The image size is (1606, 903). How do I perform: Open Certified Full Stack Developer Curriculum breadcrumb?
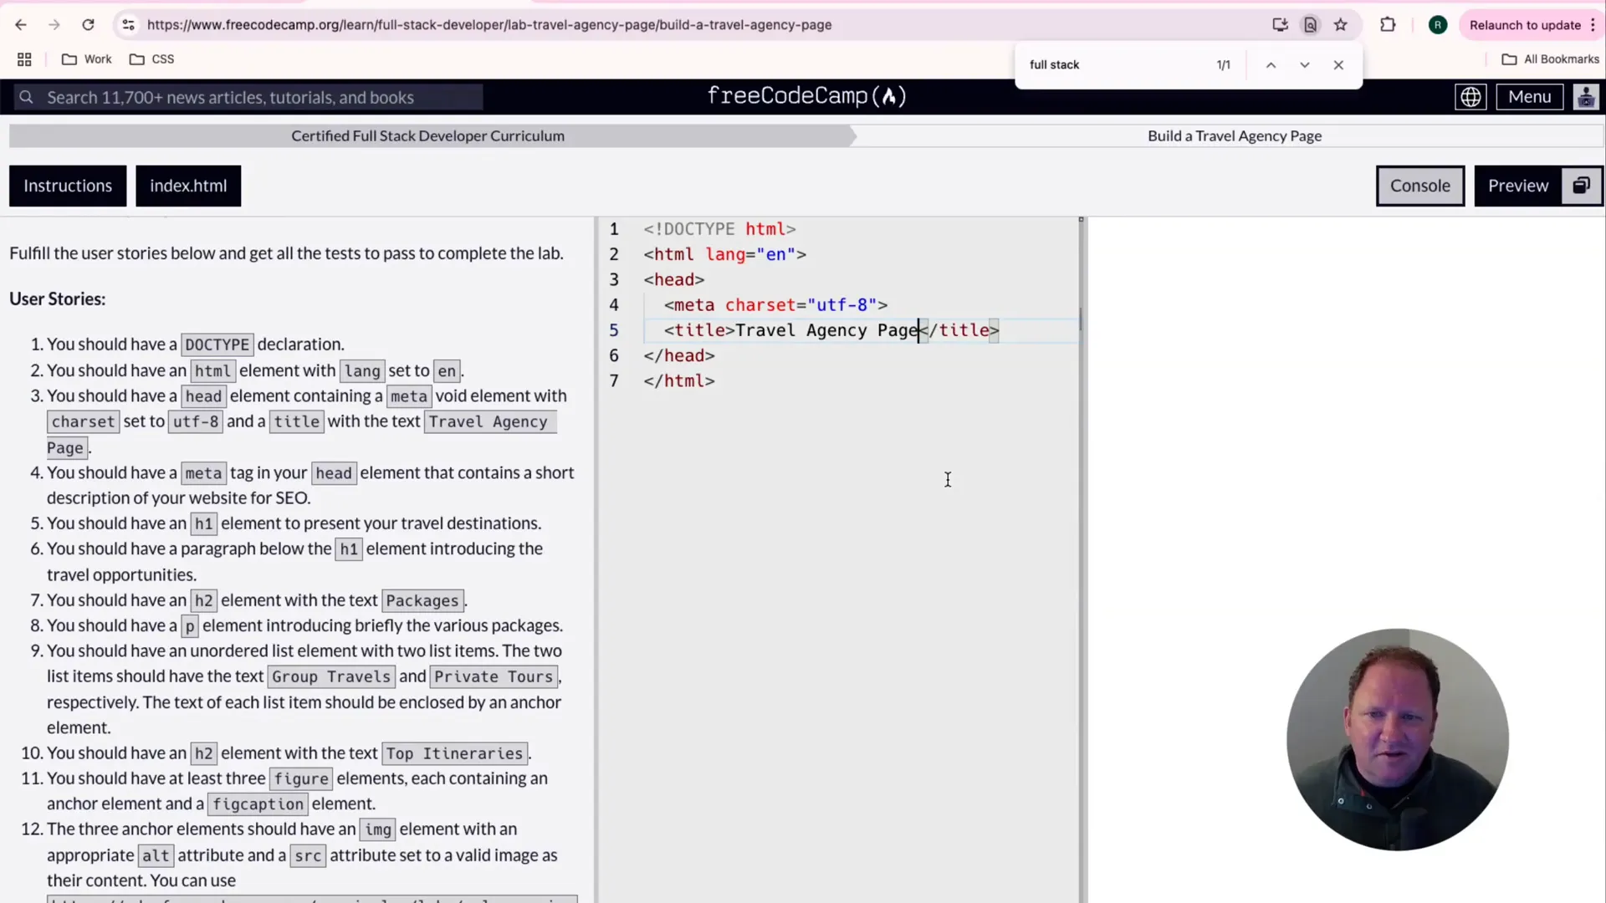coord(427,136)
